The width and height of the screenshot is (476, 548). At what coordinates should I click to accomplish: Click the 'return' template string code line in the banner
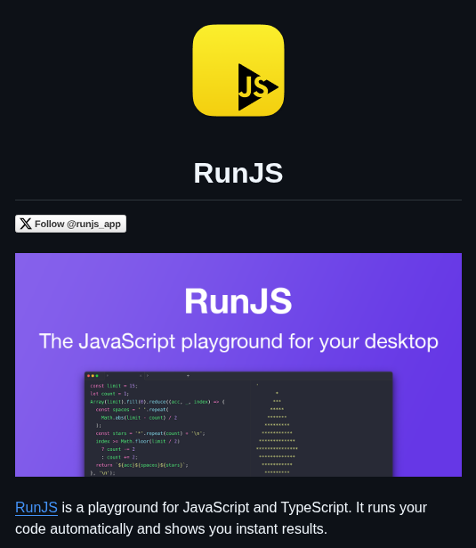[x=141, y=465]
